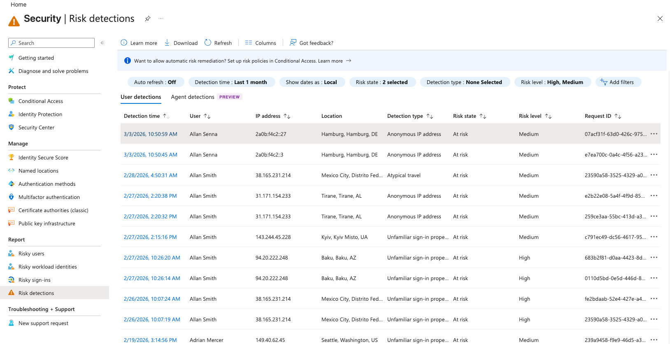Click the Named locations icon

pos(11,171)
